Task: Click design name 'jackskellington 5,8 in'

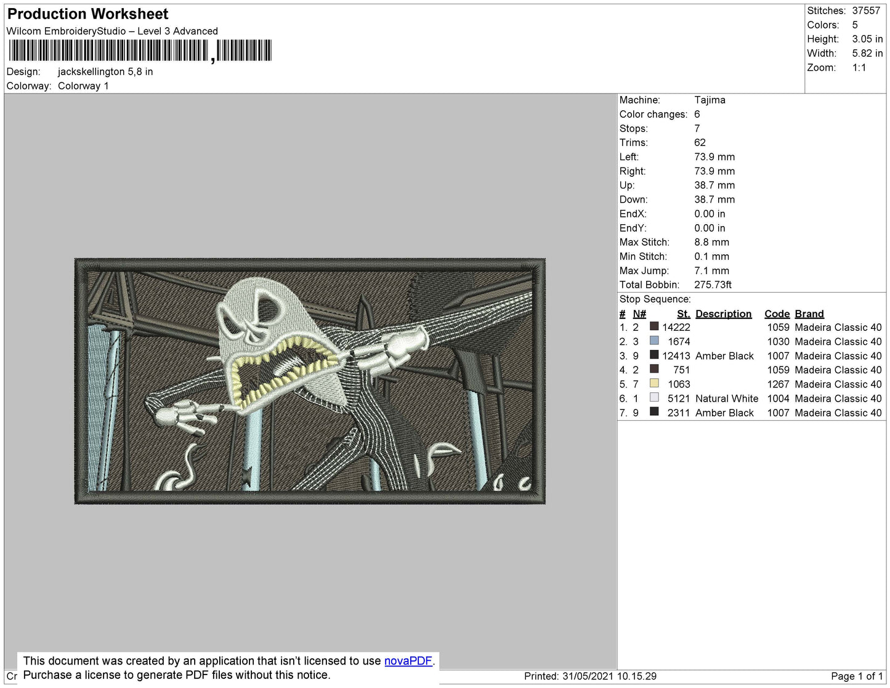Action: [105, 72]
